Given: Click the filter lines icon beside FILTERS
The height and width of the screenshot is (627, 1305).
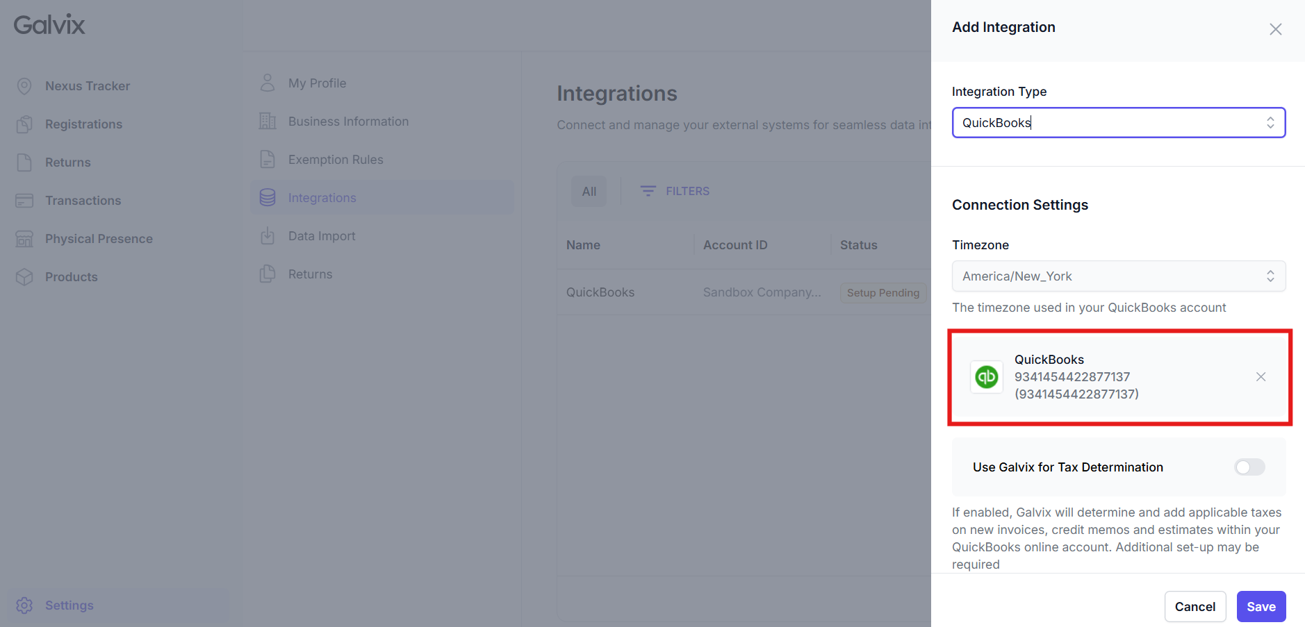Looking at the screenshot, I should tap(648, 191).
